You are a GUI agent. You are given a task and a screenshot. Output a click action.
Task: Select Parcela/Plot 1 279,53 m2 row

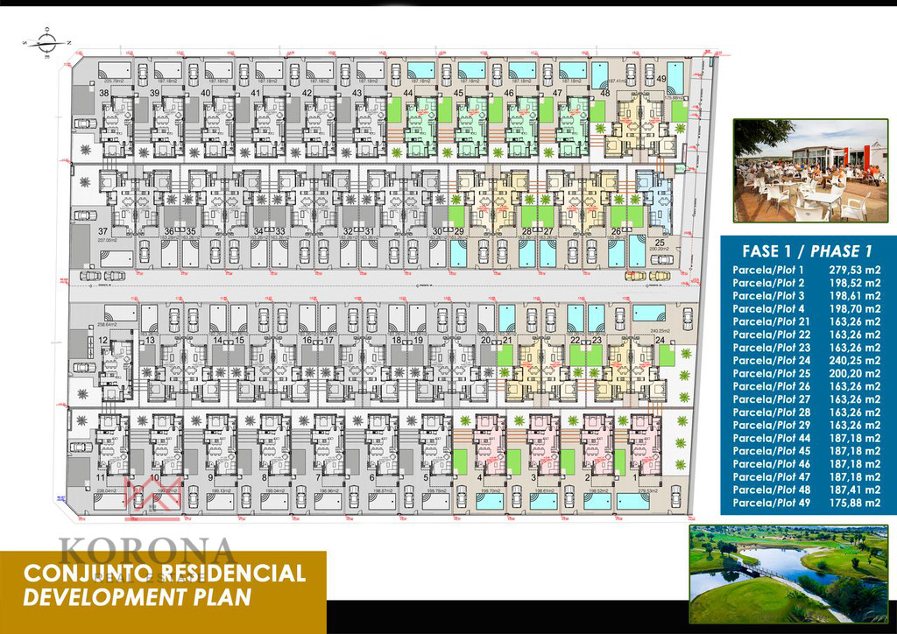(807, 270)
